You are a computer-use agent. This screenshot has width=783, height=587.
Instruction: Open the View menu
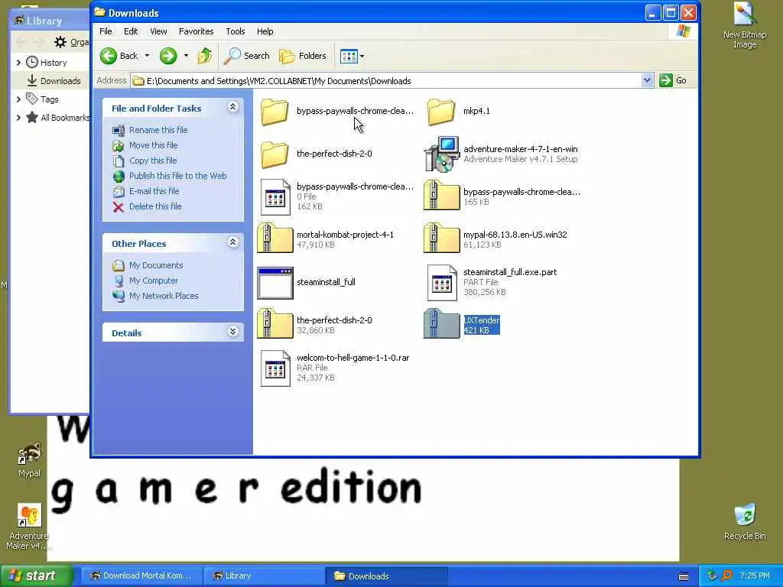point(158,31)
